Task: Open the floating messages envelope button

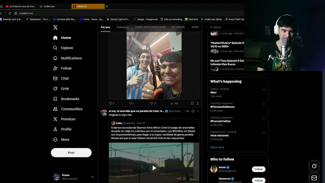Action: click(314, 178)
